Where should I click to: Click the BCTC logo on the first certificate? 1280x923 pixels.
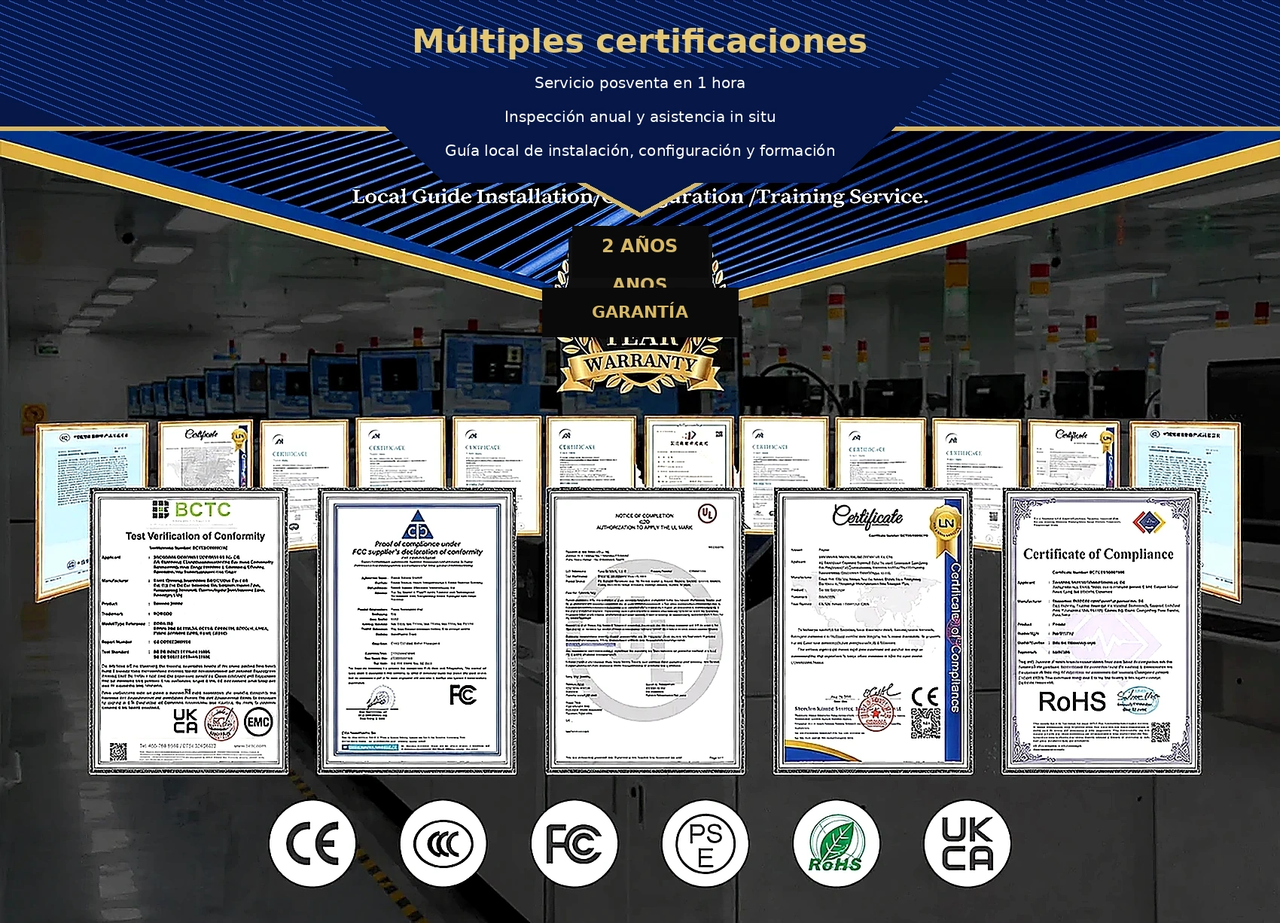(x=191, y=510)
